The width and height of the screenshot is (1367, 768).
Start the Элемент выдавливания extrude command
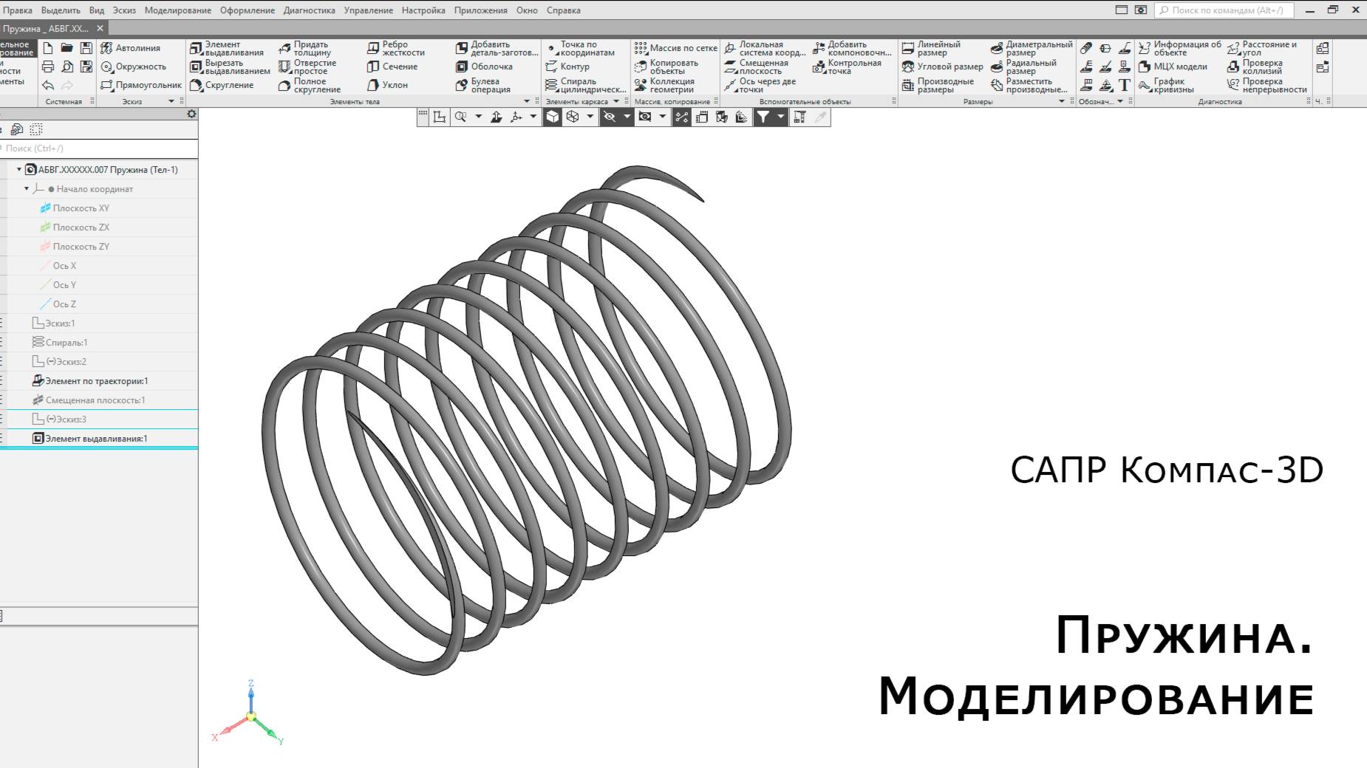(227, 48)
